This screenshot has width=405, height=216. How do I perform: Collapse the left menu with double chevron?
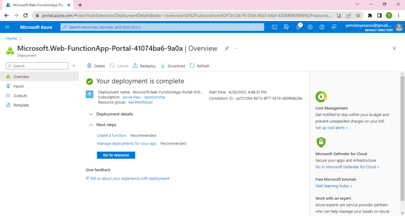pos(74,66)
